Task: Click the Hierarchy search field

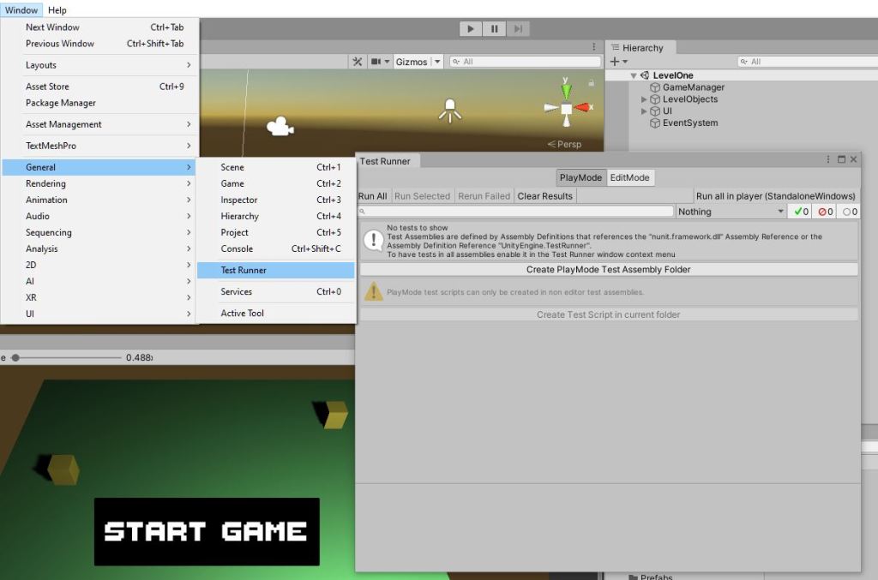Action: click(808, 62)
